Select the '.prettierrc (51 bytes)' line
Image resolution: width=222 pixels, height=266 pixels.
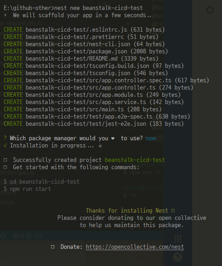click(x=81, y=37)
